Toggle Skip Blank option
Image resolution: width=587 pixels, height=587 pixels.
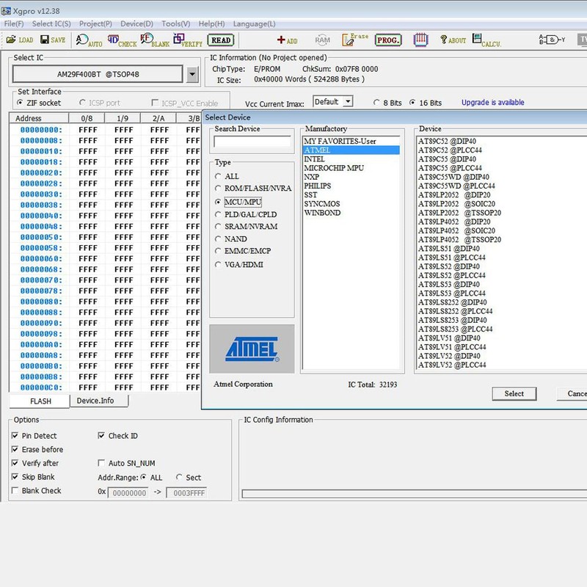coord(33,477)
